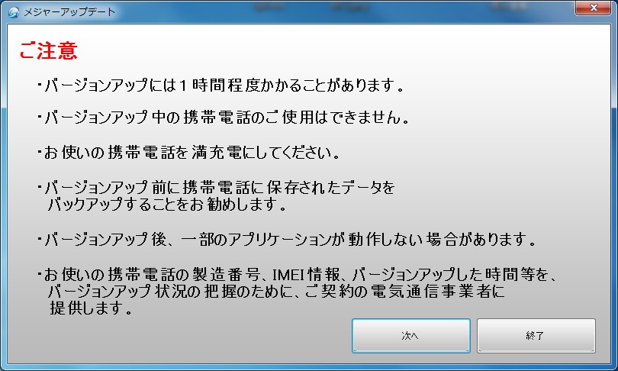Click the 製造番号 text in last notice
Image resolution: width=618 pixels, height=371 pixels.
pos(227,274)
